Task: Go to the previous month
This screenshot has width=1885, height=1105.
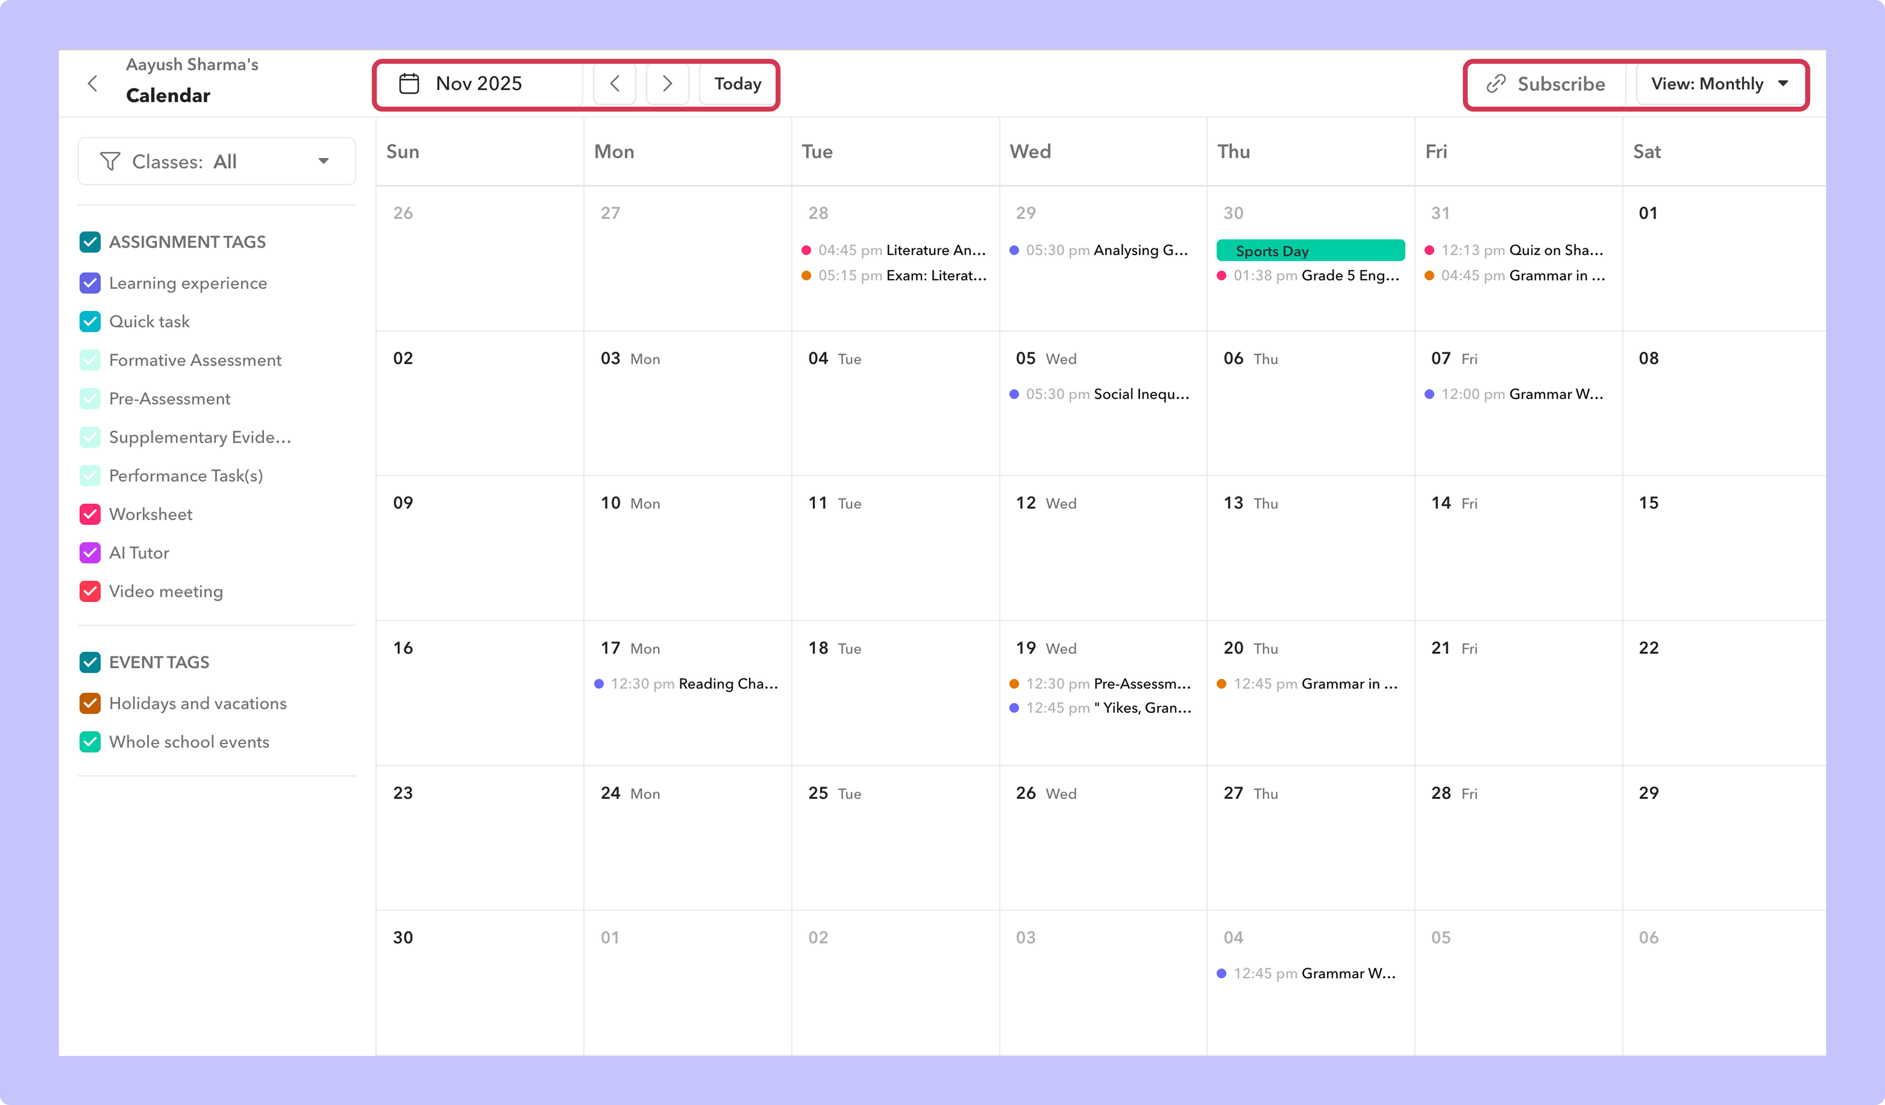Action: [614, 84]
